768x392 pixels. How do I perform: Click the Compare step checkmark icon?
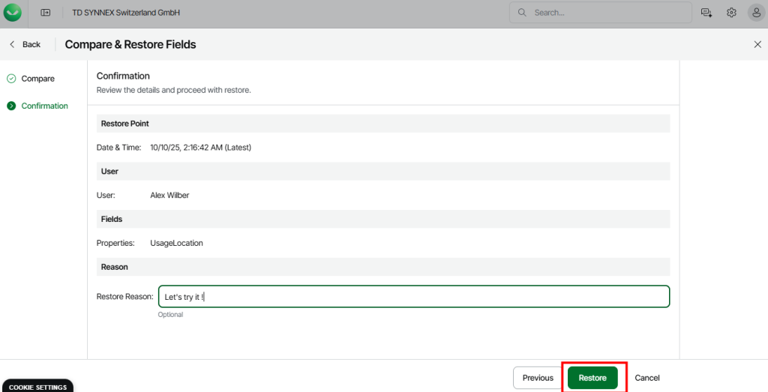(x=11, y=79)
